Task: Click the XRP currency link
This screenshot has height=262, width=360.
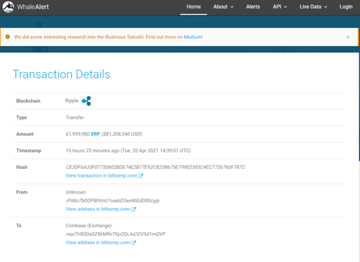Action: 95,134
